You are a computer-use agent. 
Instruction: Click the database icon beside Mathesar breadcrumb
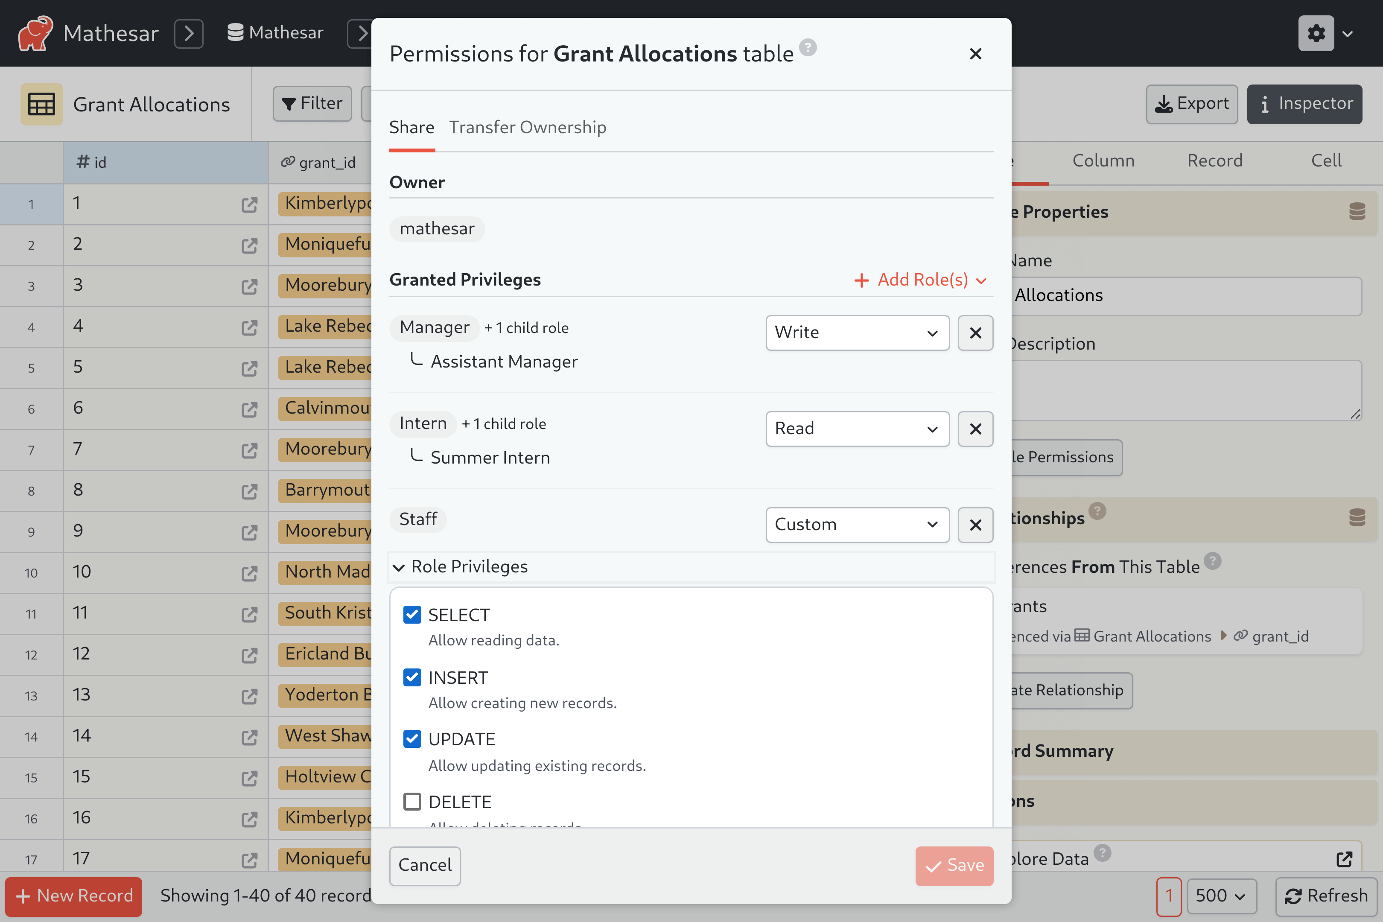[x=235, y=32]
